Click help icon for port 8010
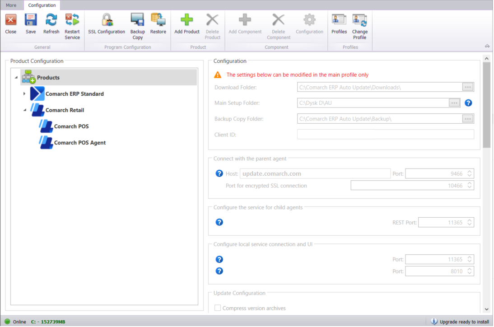Screen dimensions: 494x327 [219, 271]
